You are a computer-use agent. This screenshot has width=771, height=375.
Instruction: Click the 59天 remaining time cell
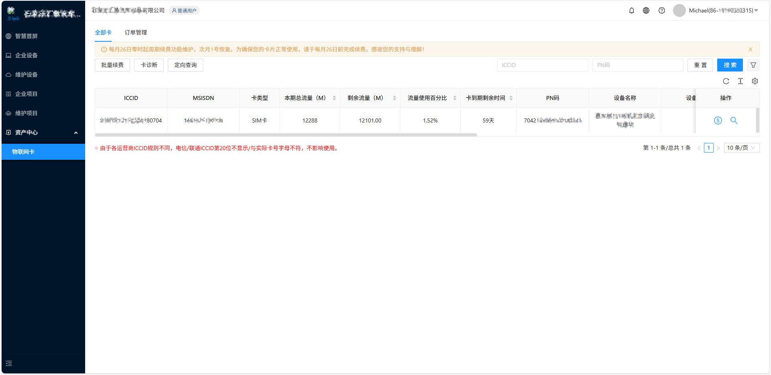pos(489,120)
